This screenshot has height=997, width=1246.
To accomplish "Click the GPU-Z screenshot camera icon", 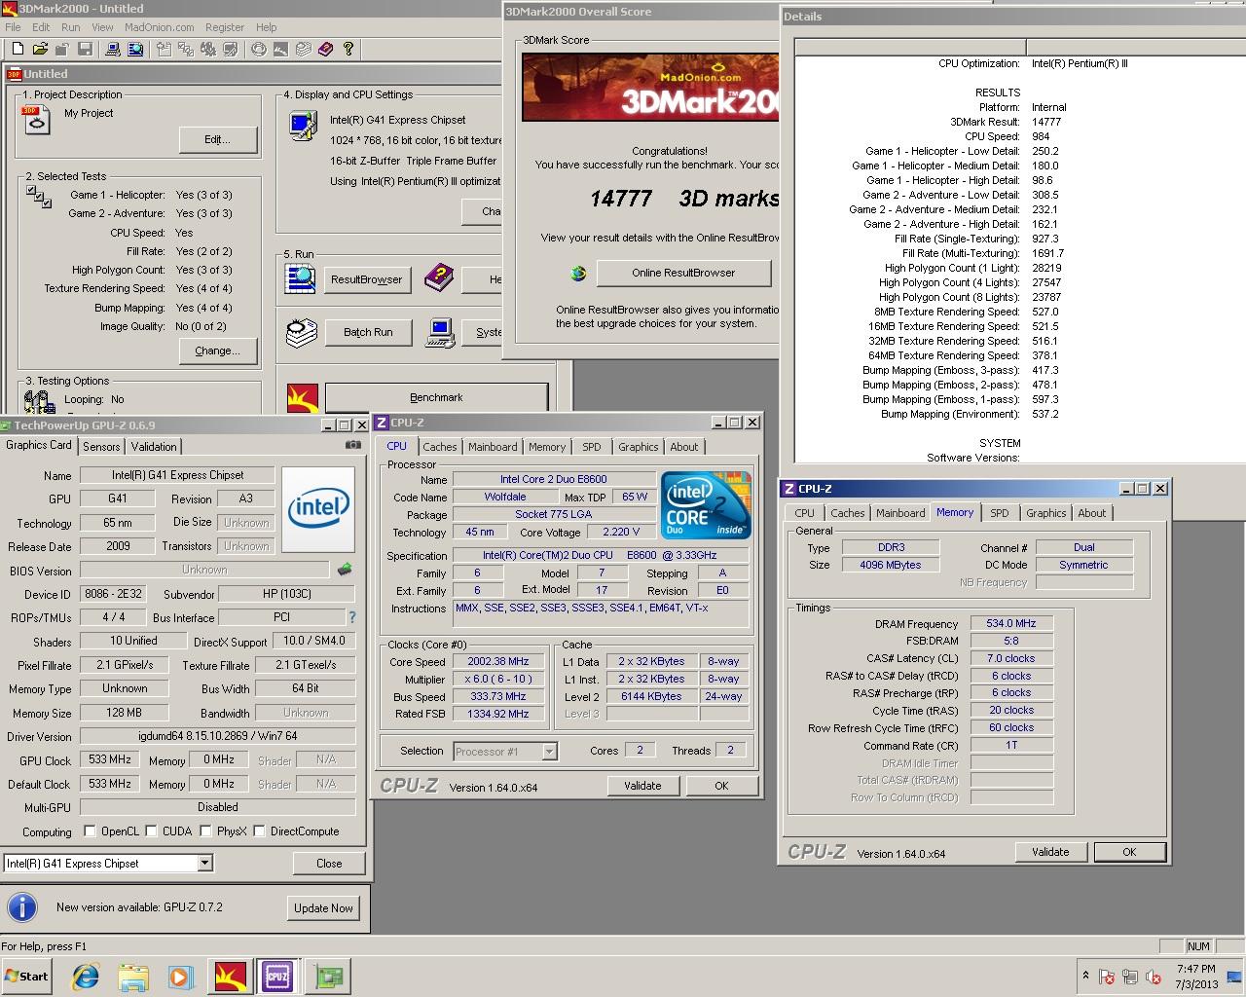I will click(352, 445).
